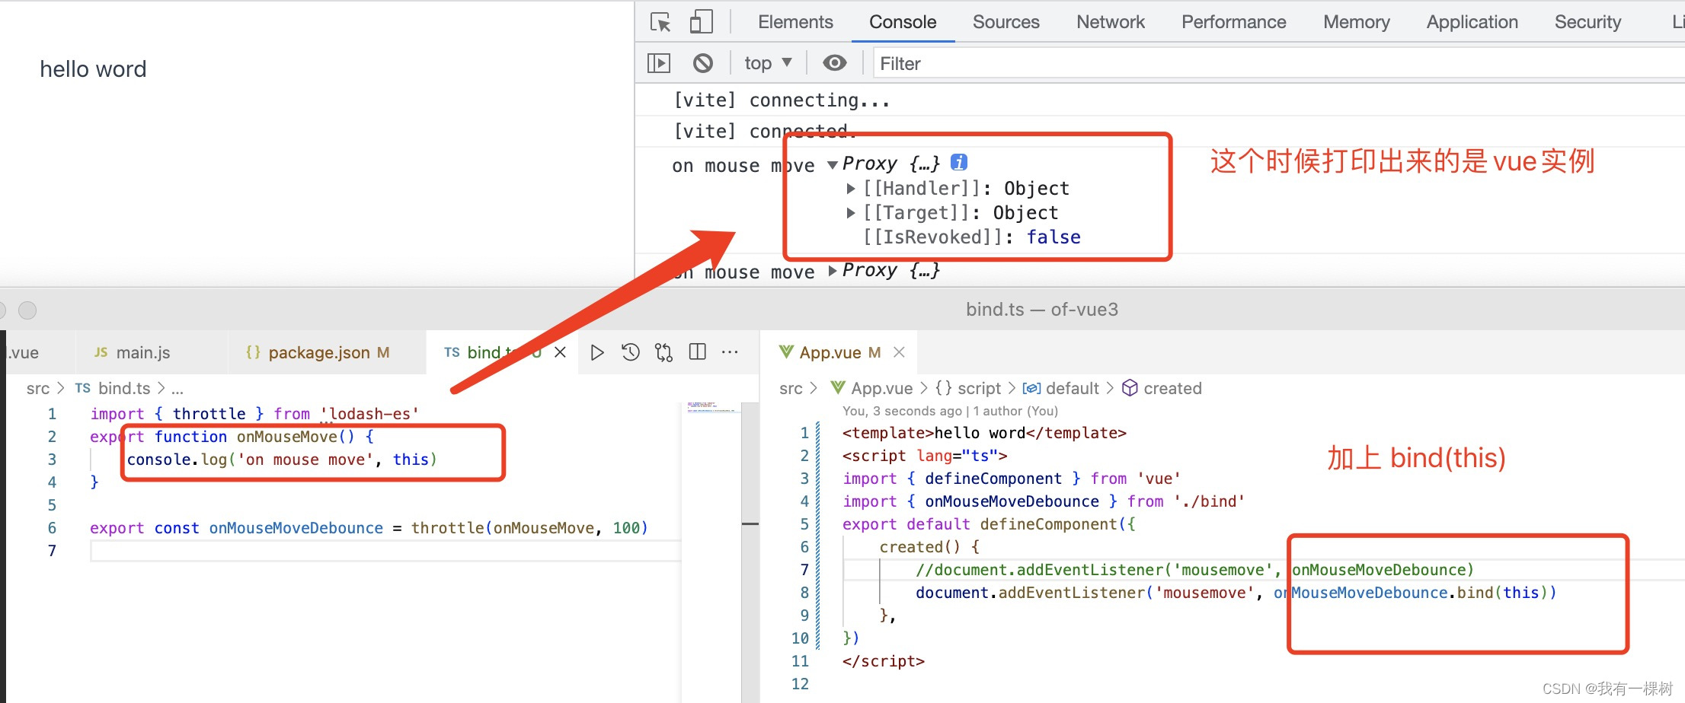Click the bind.ts minimap preview
The height and width of the screenshot is (703, 1685).
click(x=711, y=408)
